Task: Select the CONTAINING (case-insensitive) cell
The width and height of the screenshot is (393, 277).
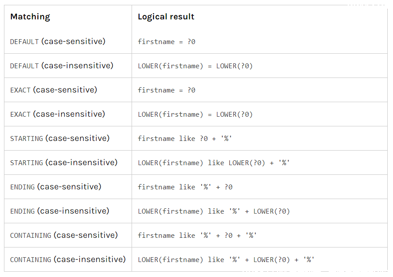Action: pyautogui.click(x=68, y=259)
